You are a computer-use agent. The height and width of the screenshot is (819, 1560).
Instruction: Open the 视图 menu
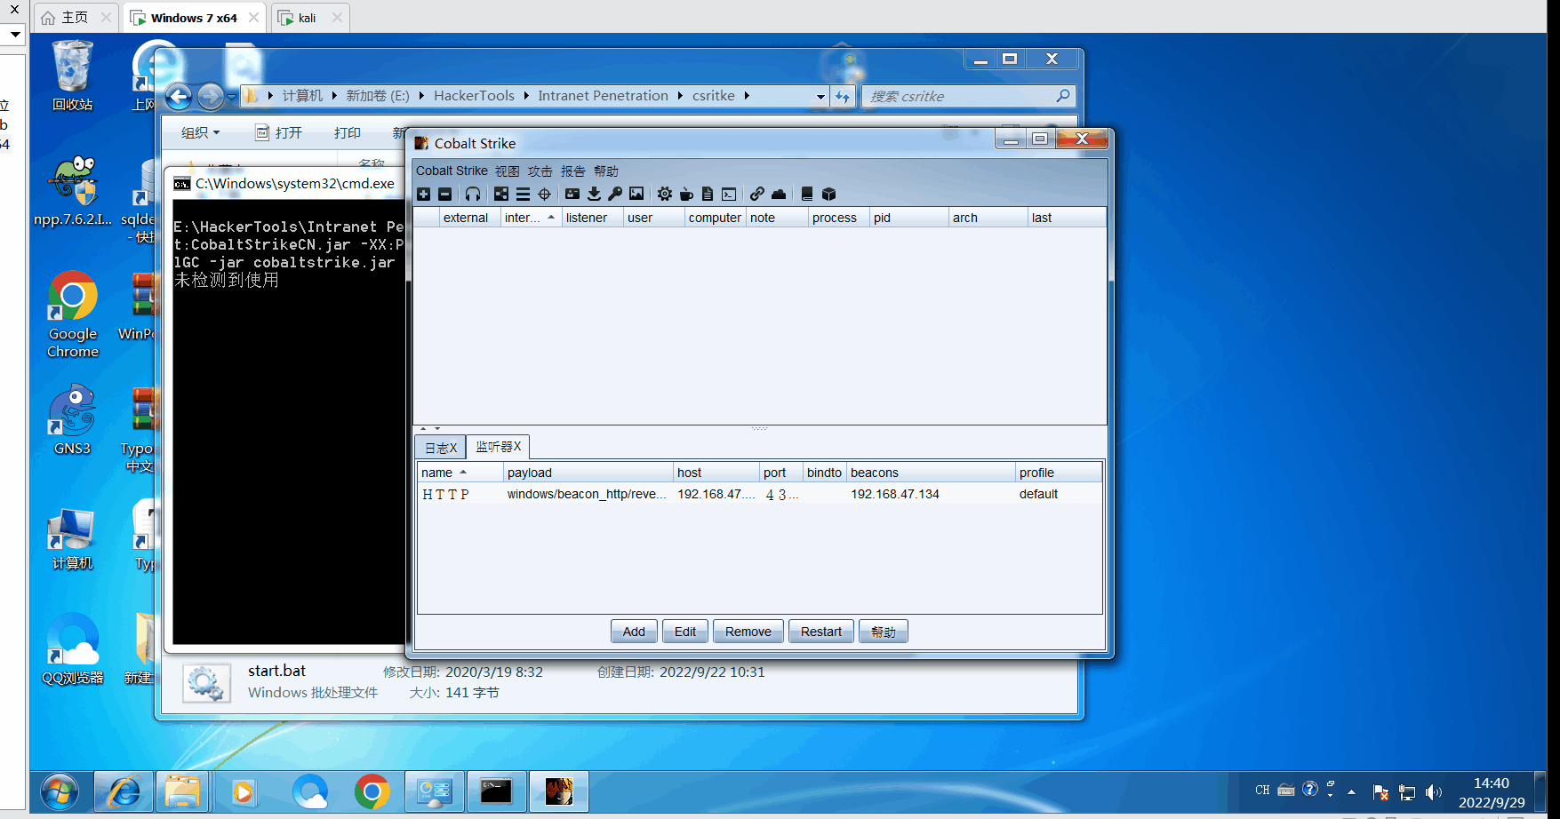coord(508,171)
